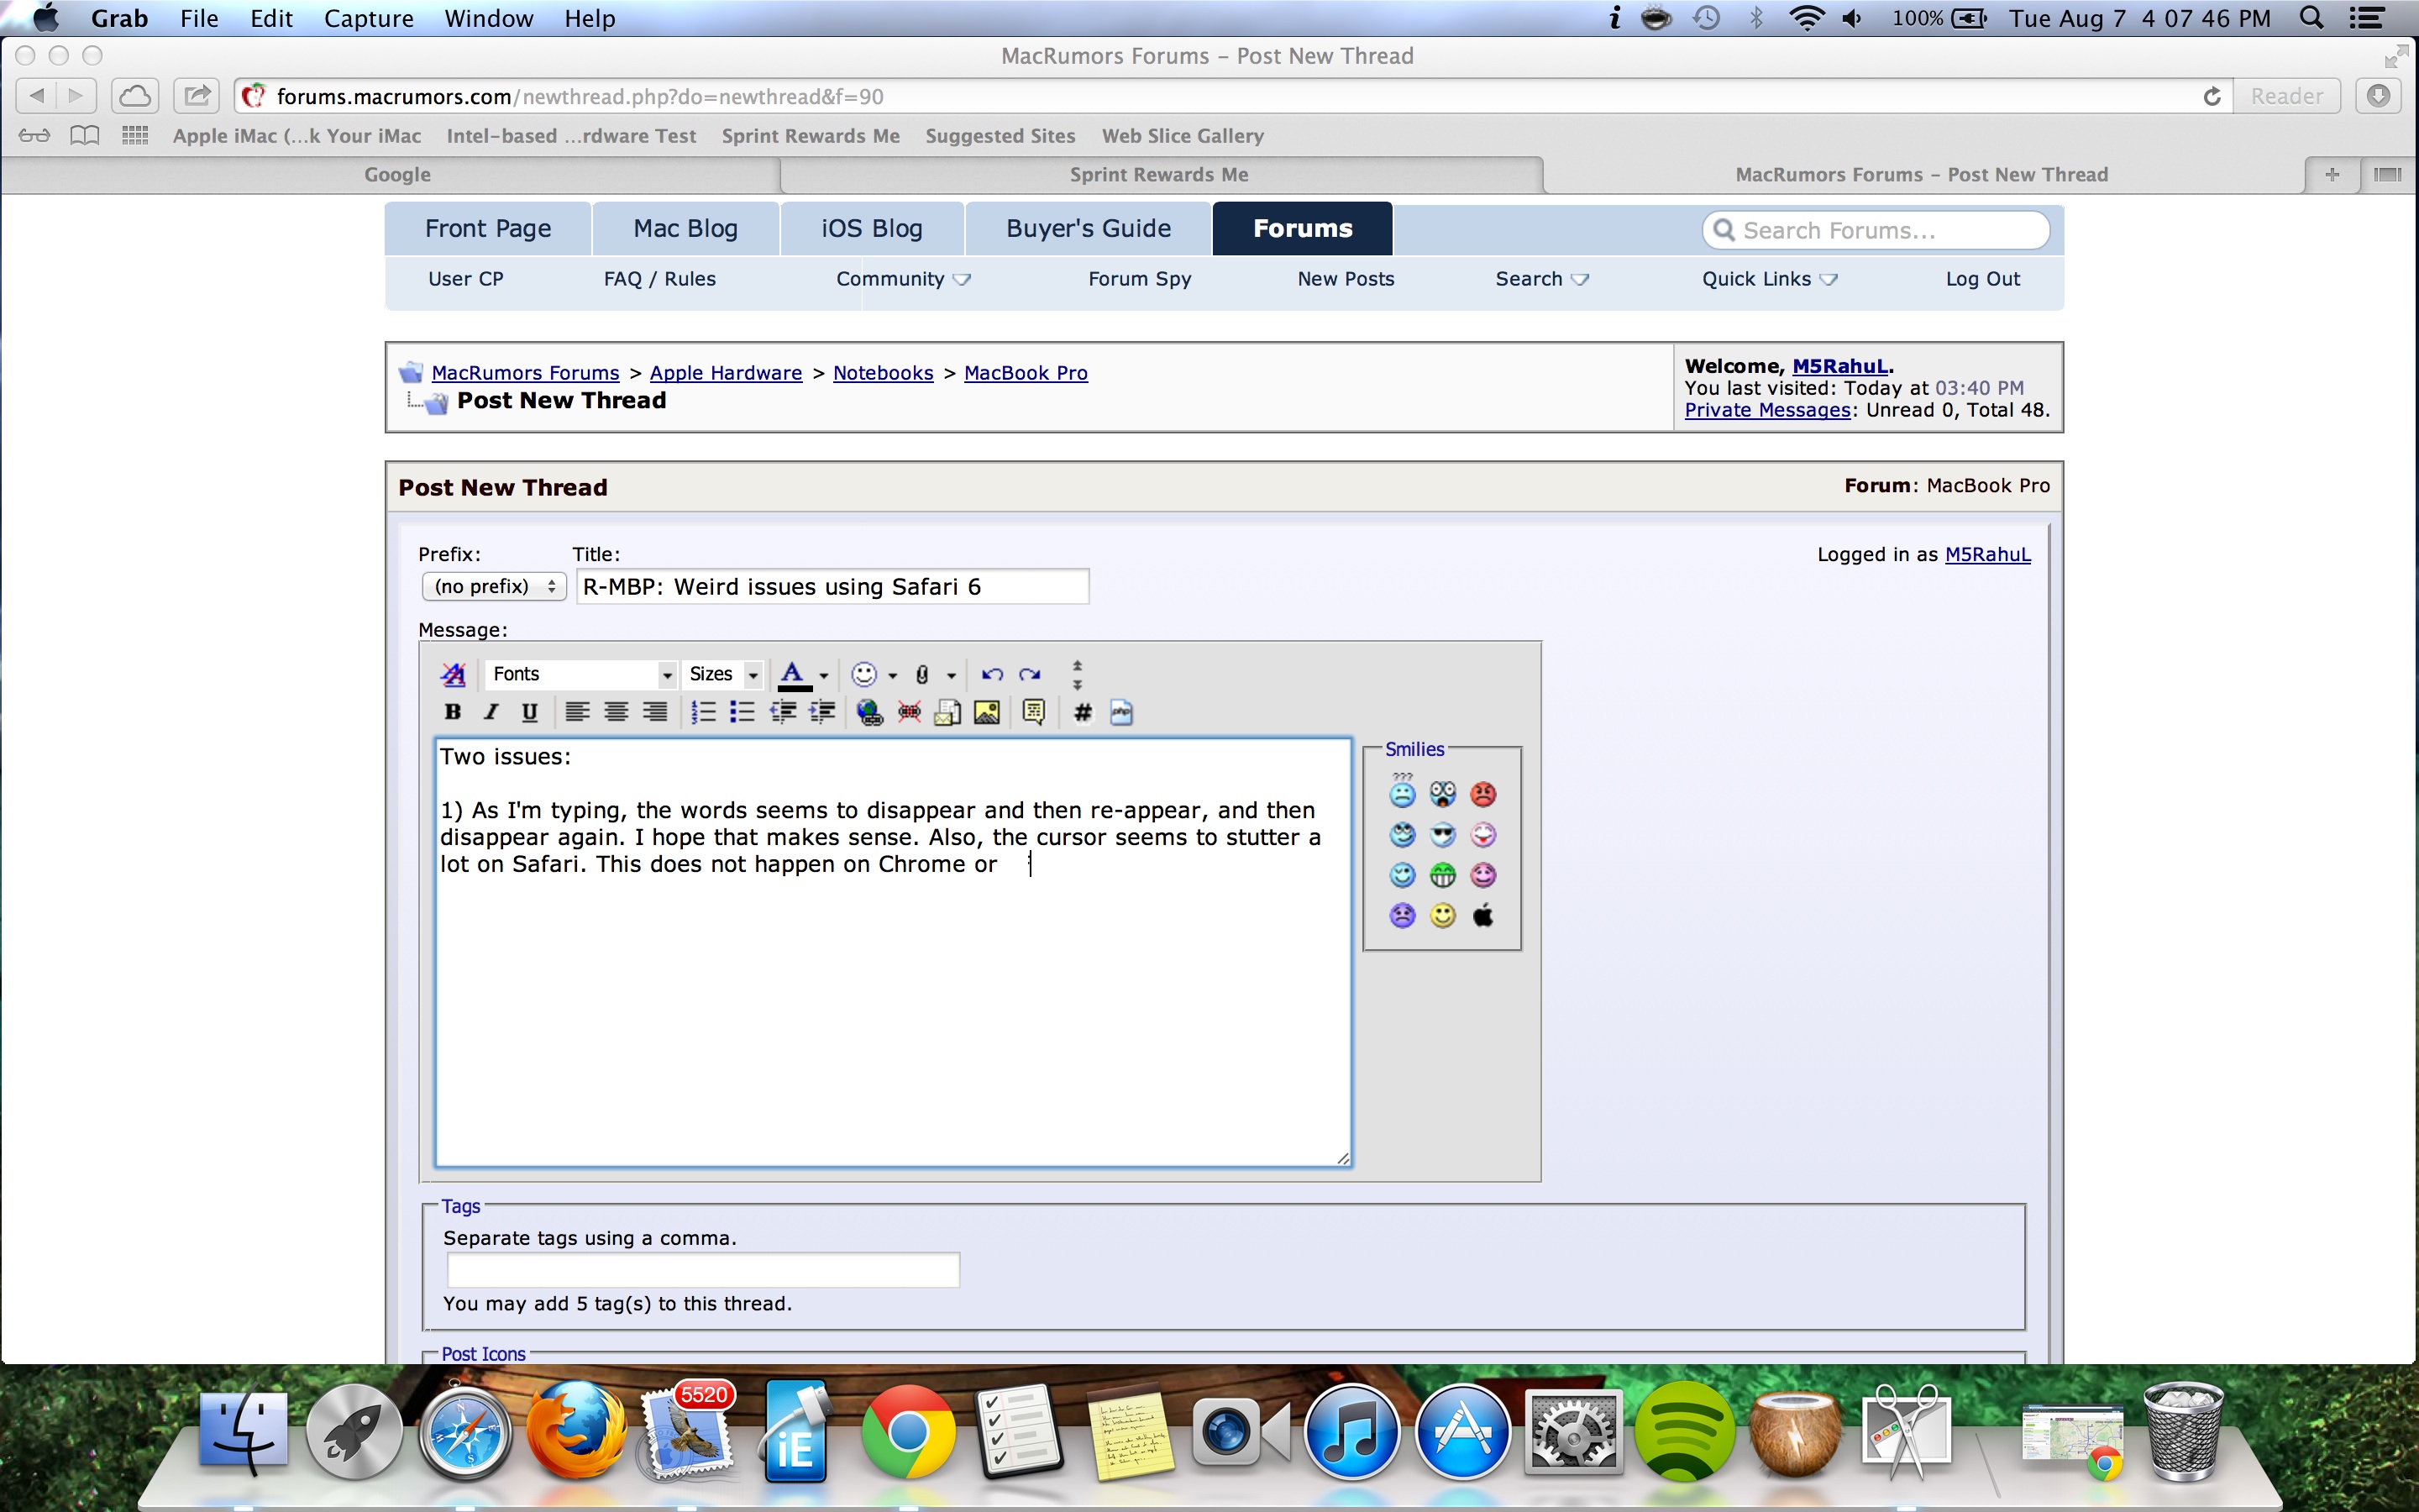This screenshot has width=2419, height=1512.
Task: Insert an unordered bullet list
Action: click(x=742, y=712)
